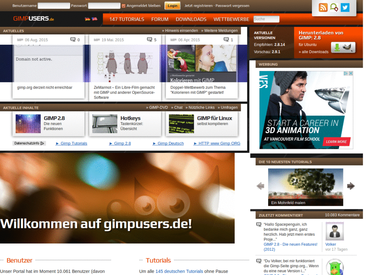Click the green chat bubble icon

[x=334, y=8]
